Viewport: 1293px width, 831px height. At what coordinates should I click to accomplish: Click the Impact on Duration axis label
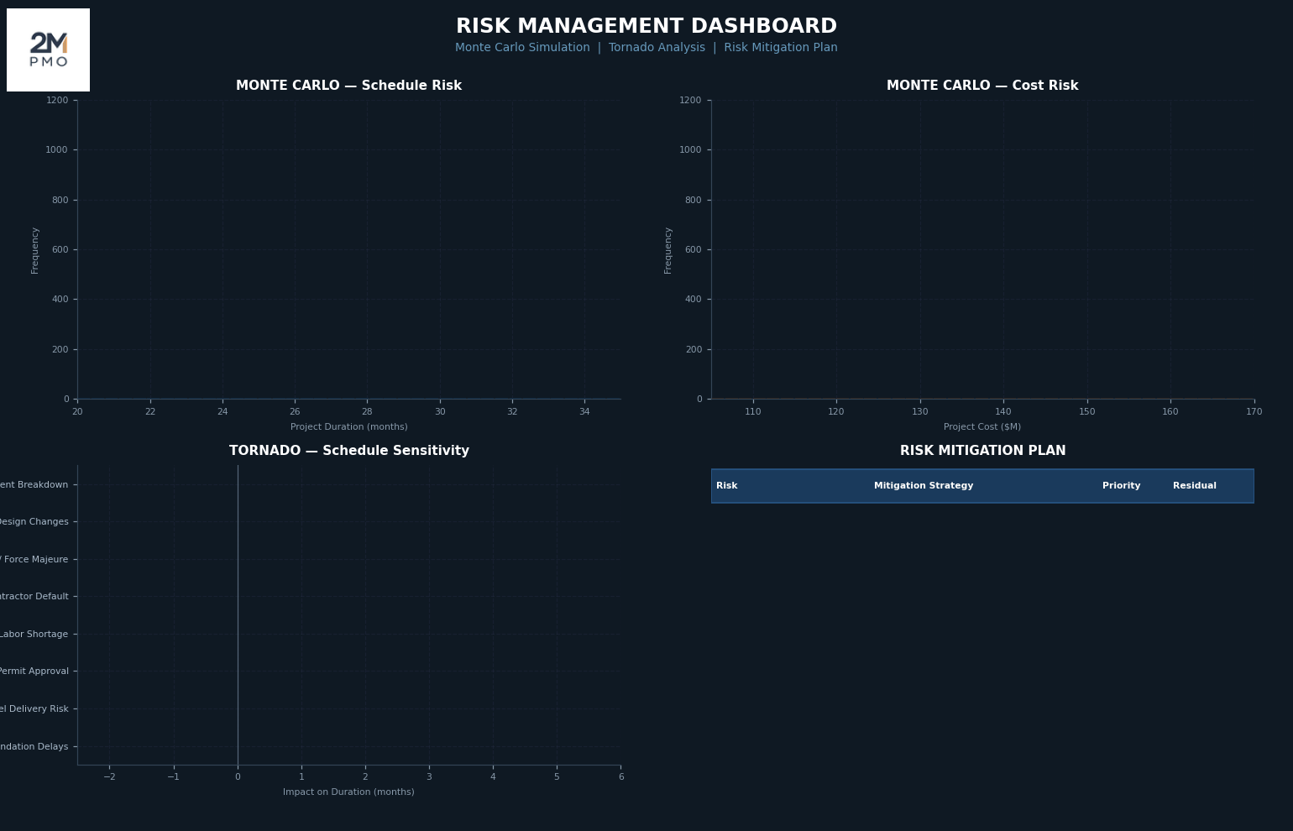pyautogui.click(x=348, y=792)
